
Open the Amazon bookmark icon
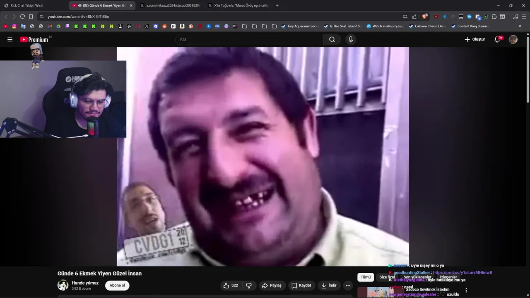tap(182, 26)
